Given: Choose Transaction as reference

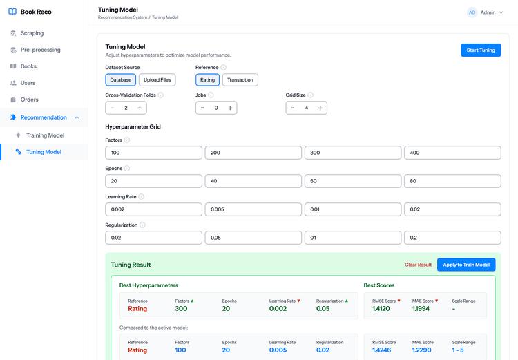Looking at the screenshot, I should coord(240,79).
